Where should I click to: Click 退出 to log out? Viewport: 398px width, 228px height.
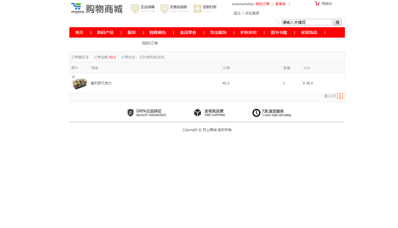237,13
